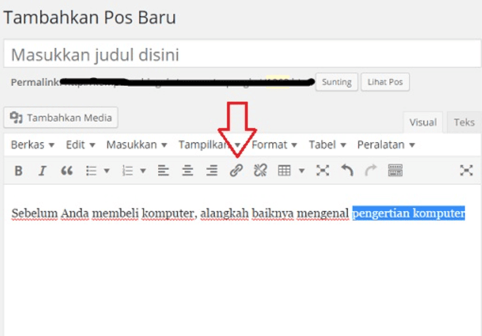This screenshot has width=482, height=336.
Task: Open the Tampilkan menu
Action: [x=209, y=145]
